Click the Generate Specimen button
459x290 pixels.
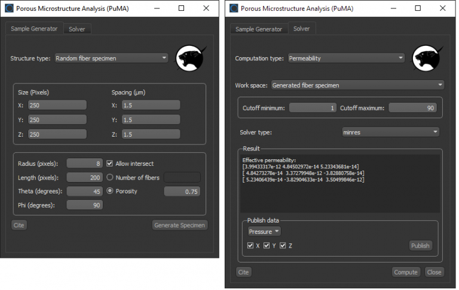point(180,225)
